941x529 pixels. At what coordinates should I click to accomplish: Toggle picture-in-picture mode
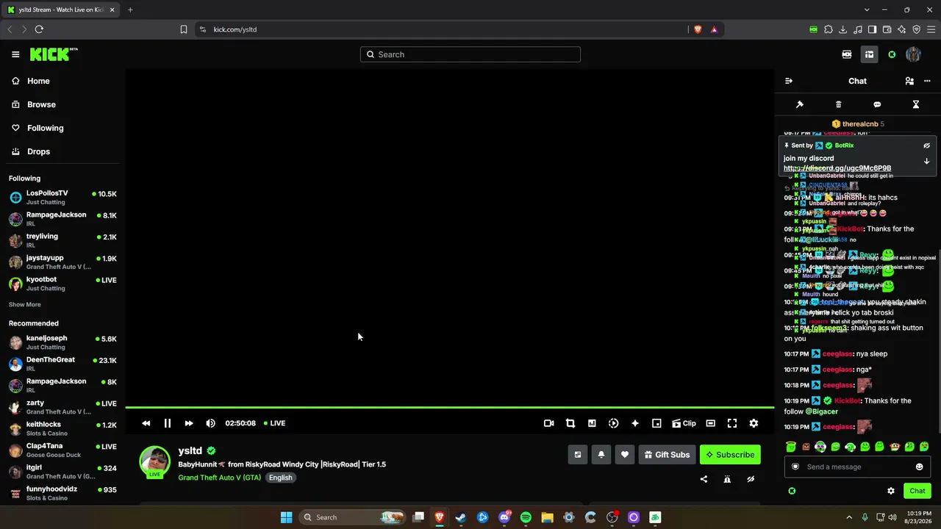pyautogui.click(x=656, y=423)
